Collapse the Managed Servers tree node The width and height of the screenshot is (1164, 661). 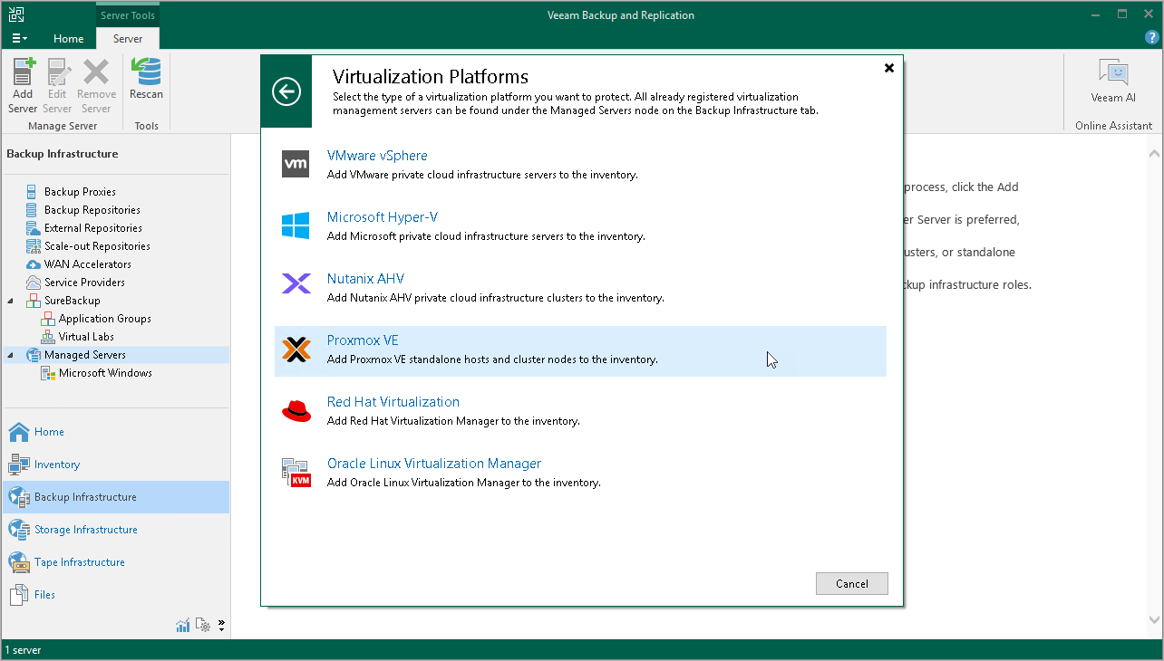click(11, 355)
